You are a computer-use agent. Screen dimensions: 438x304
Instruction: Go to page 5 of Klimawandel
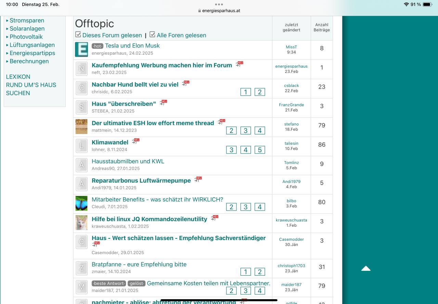259,150
